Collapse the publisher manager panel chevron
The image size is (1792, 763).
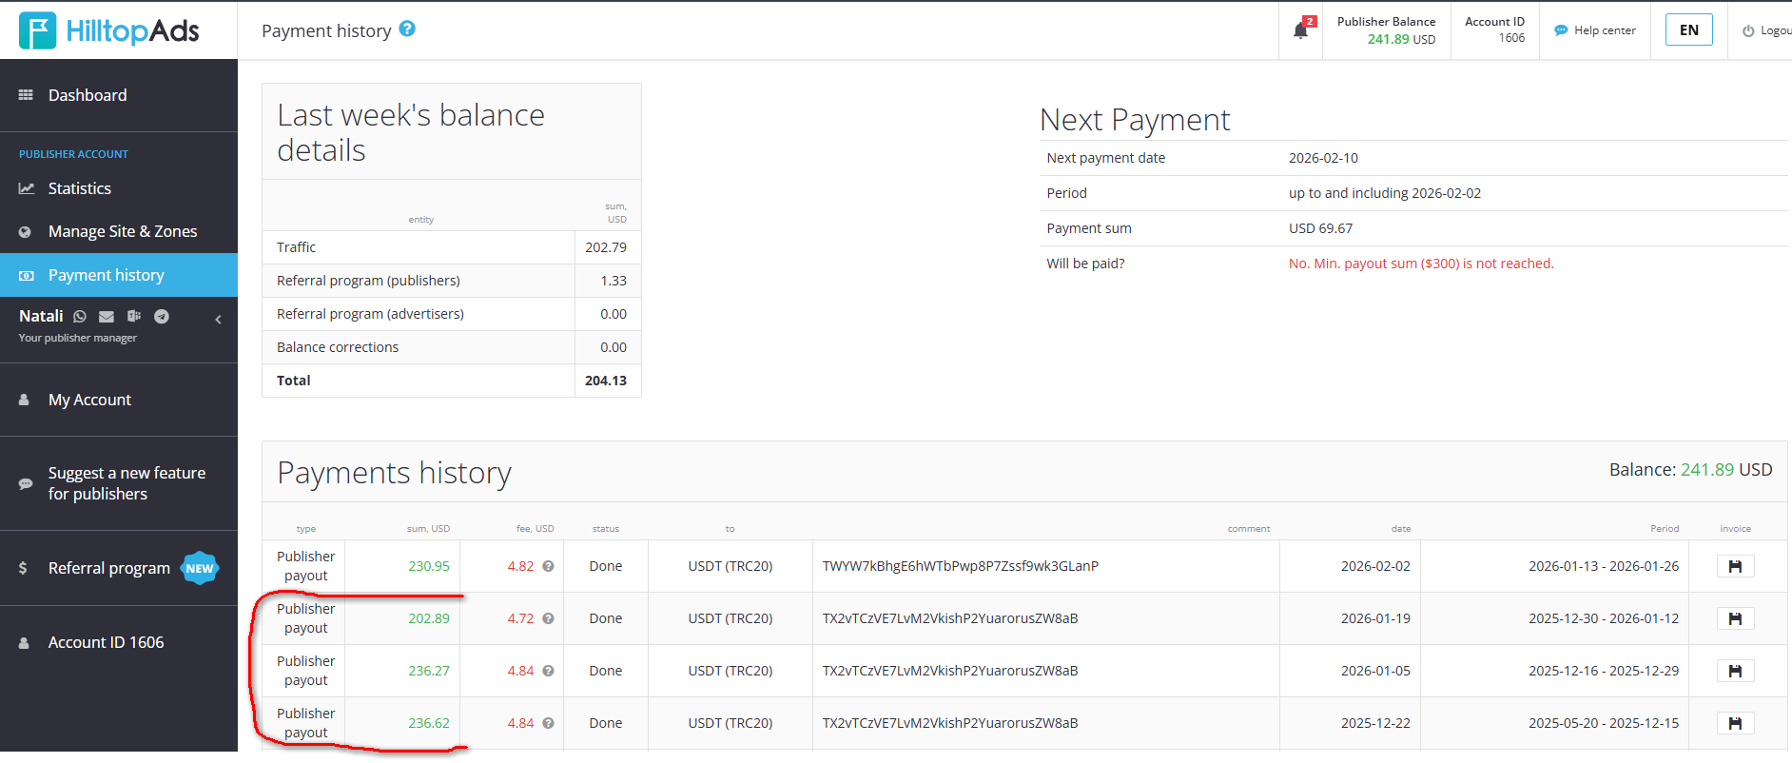pyautogui.click(x=219, y=320)
